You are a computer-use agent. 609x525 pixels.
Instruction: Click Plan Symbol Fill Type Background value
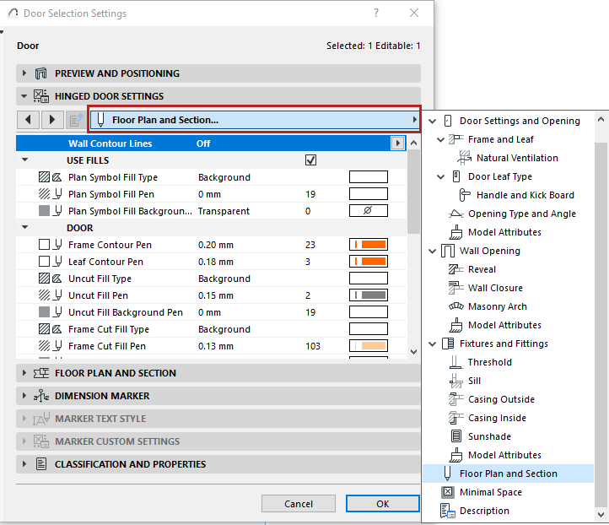pyautogui.click(x=224, y=177)
